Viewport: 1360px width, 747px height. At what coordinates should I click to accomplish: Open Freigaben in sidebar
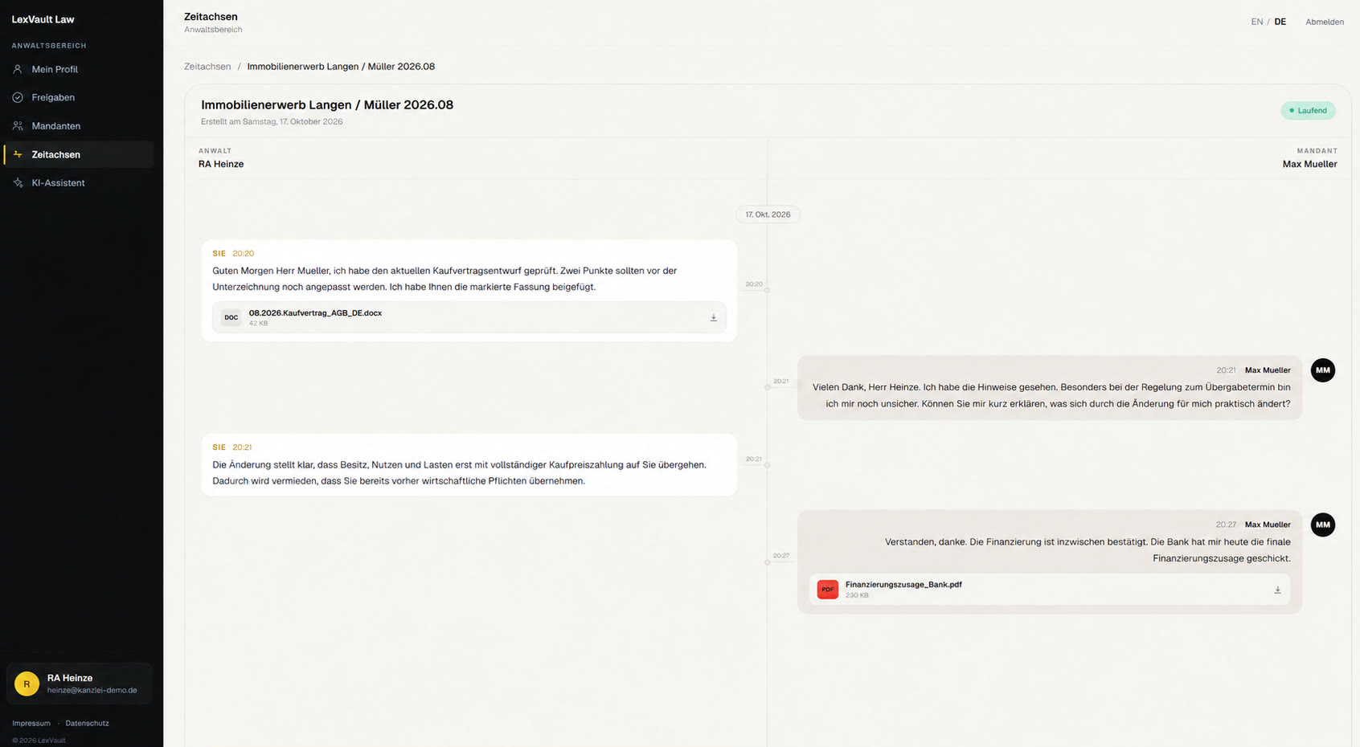click(x=79, y=97)
